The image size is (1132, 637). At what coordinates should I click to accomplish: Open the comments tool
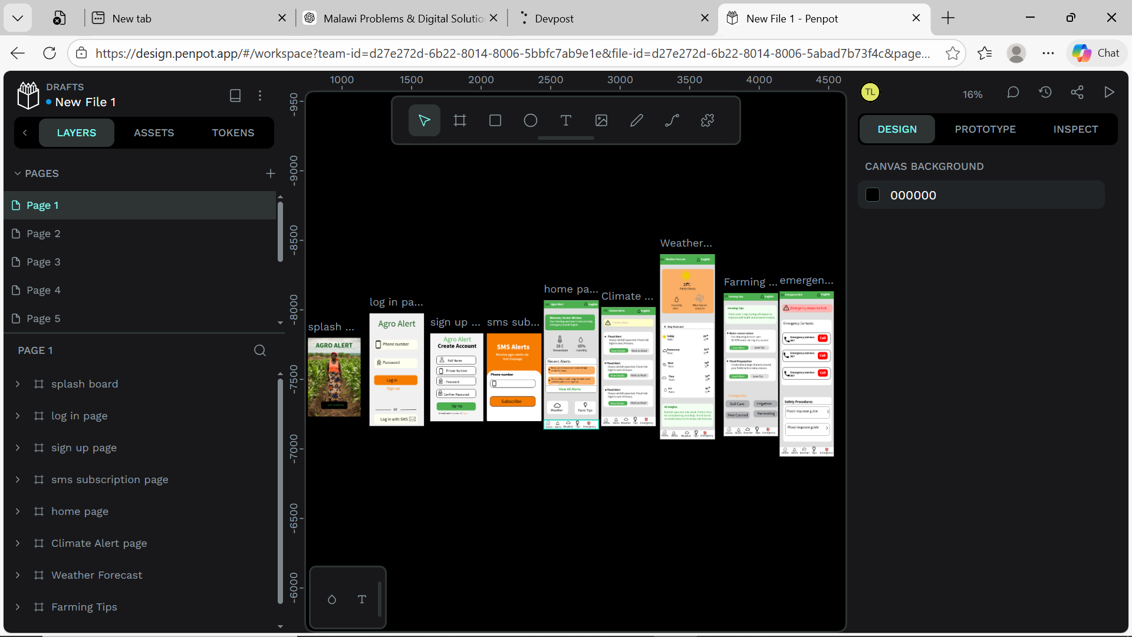[x=1013, y=93]
